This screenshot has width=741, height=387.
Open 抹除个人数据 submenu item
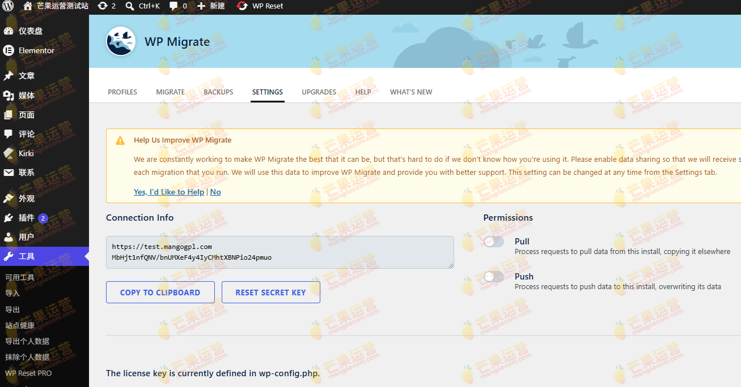27,357
